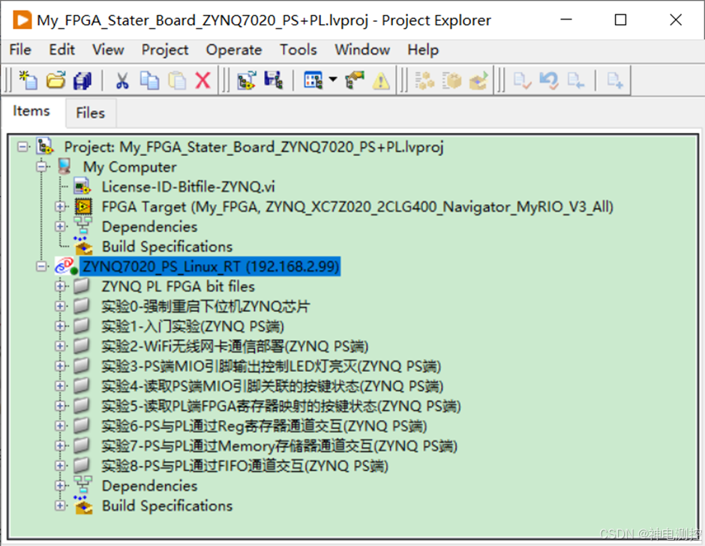The image size is (705, 546).
Task: Collapse the ZYNQ7020_PS_Linux_RT target node
Action: [41, 266]
